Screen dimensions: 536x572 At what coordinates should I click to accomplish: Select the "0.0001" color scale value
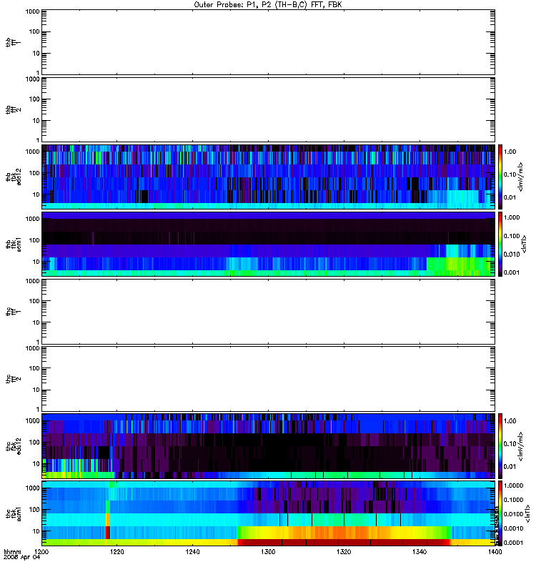513,543
